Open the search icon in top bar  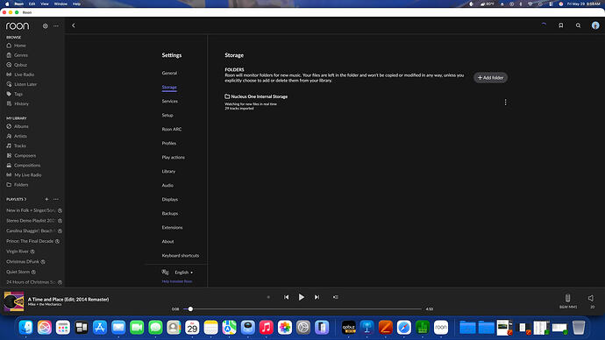[x=578, y=25]
